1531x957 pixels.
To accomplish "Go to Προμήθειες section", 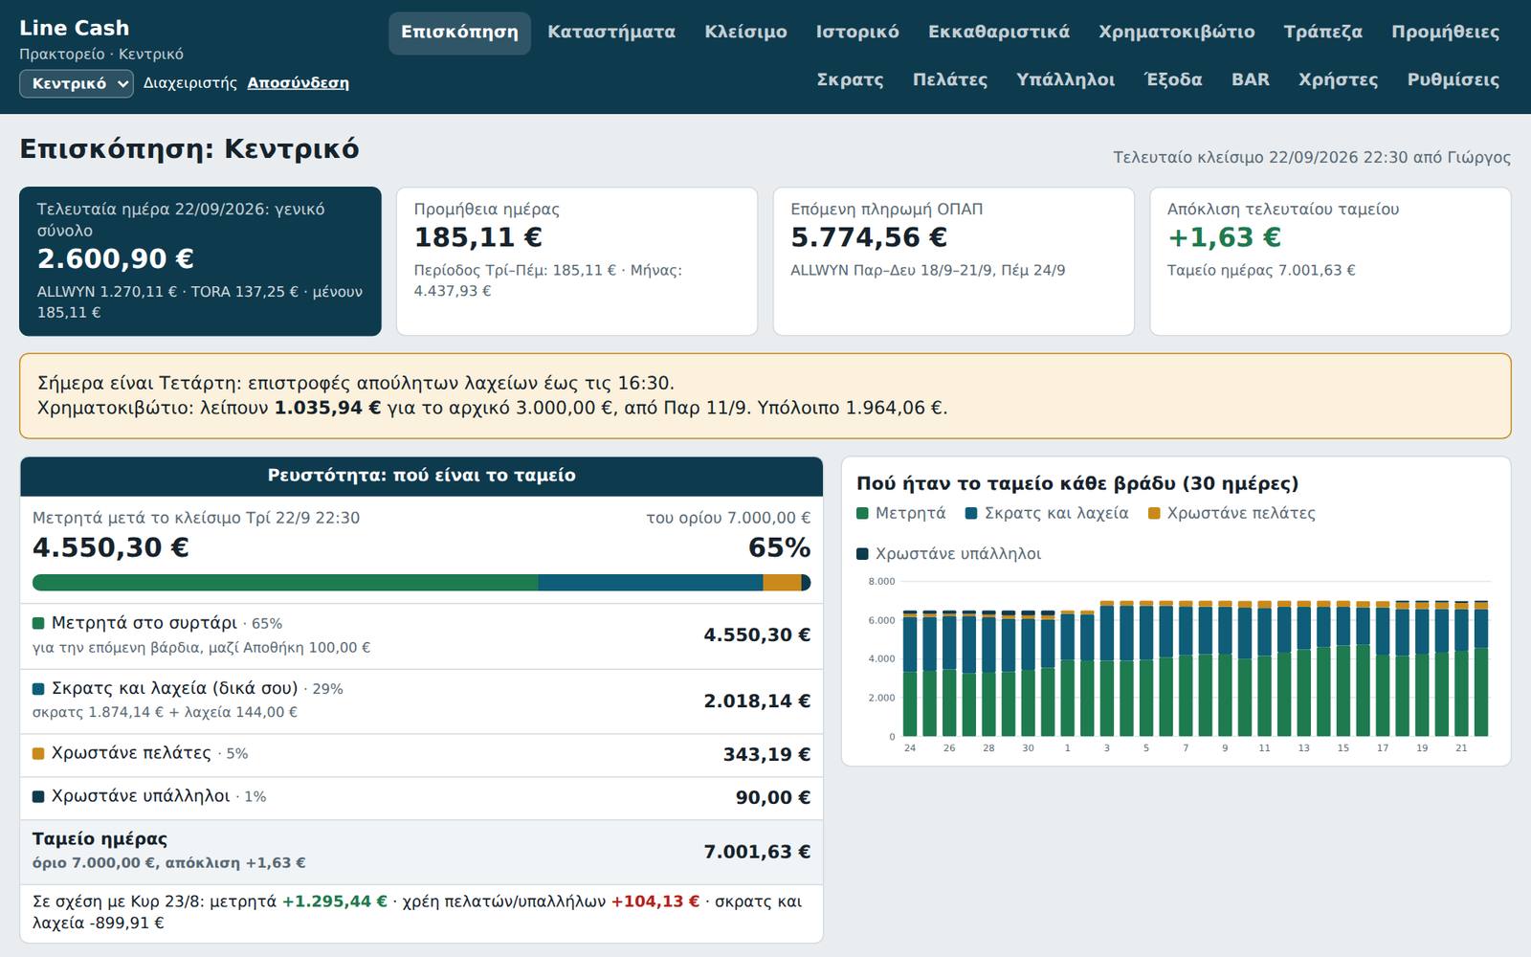I will coord(1445,33).
